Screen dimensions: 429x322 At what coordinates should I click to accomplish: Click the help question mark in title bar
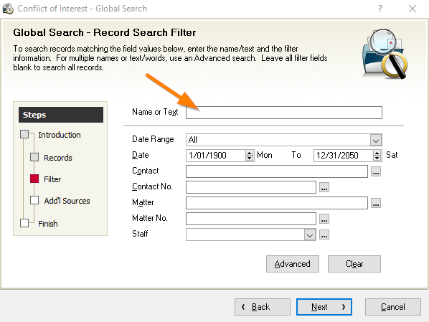(380, 9)
